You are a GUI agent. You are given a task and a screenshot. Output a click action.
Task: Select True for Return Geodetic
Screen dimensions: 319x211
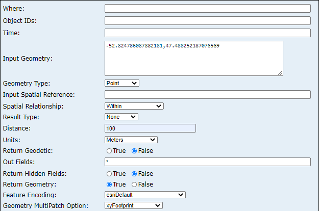(109, 151)
